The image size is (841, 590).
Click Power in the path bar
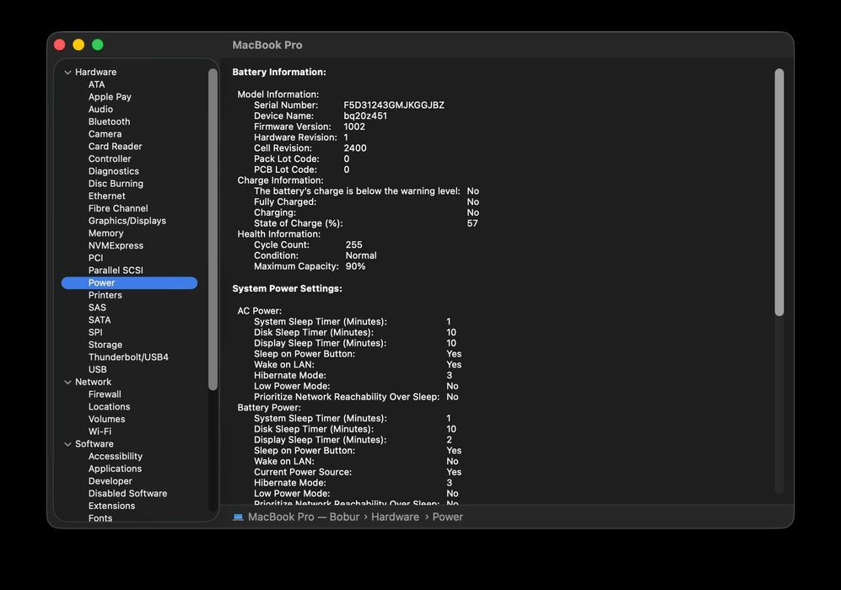click(x=447, y=518)
